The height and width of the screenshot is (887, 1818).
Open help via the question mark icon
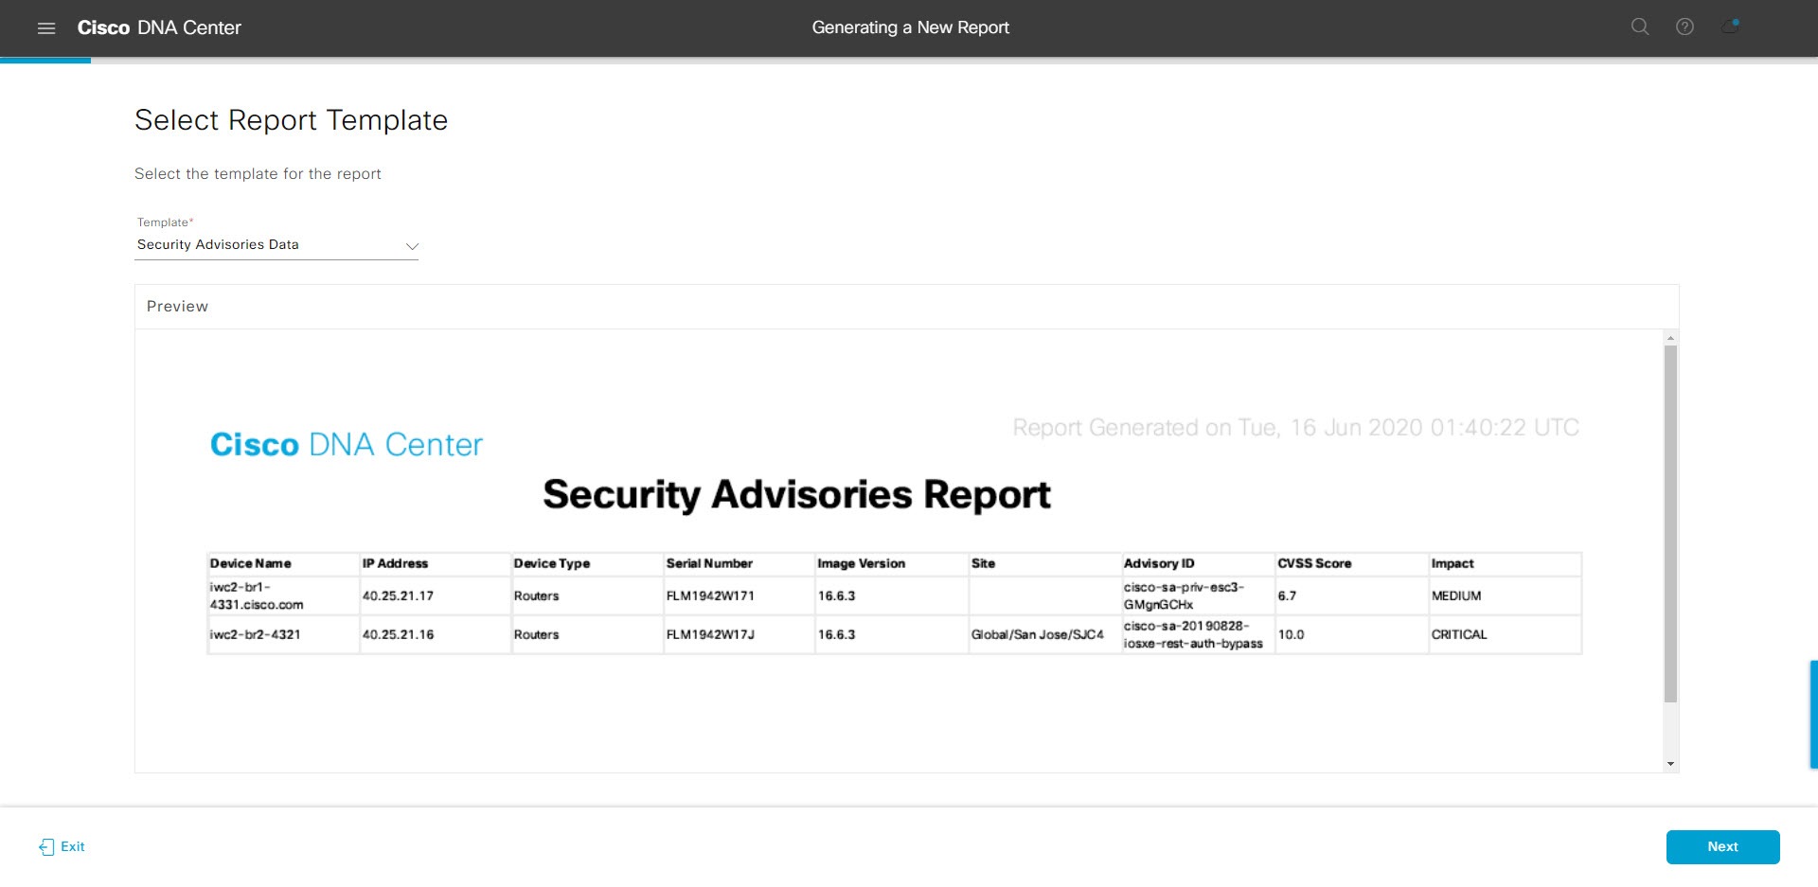1685,27
